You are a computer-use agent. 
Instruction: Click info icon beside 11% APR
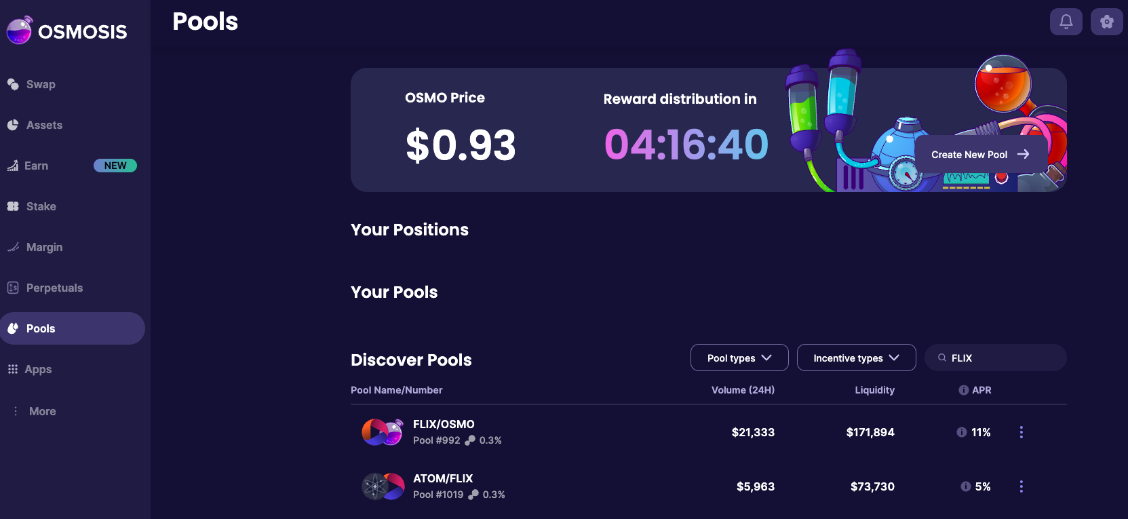[x=961, y=432]
